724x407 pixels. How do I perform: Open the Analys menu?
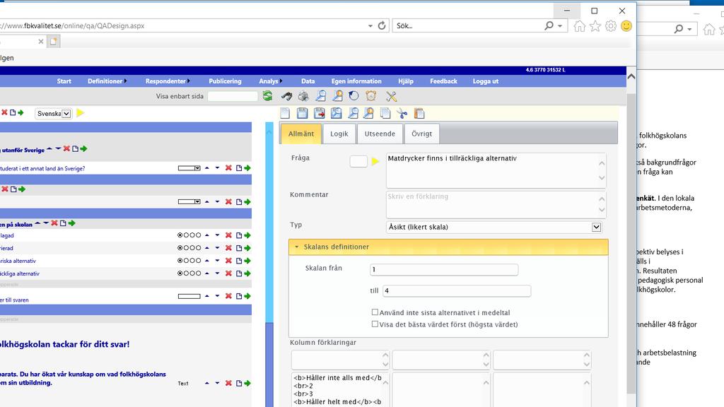270,81
